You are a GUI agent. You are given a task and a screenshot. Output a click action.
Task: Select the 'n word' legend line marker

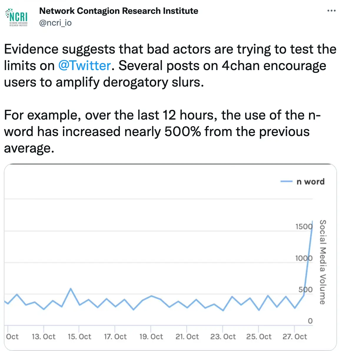click(x=286, y=181)
